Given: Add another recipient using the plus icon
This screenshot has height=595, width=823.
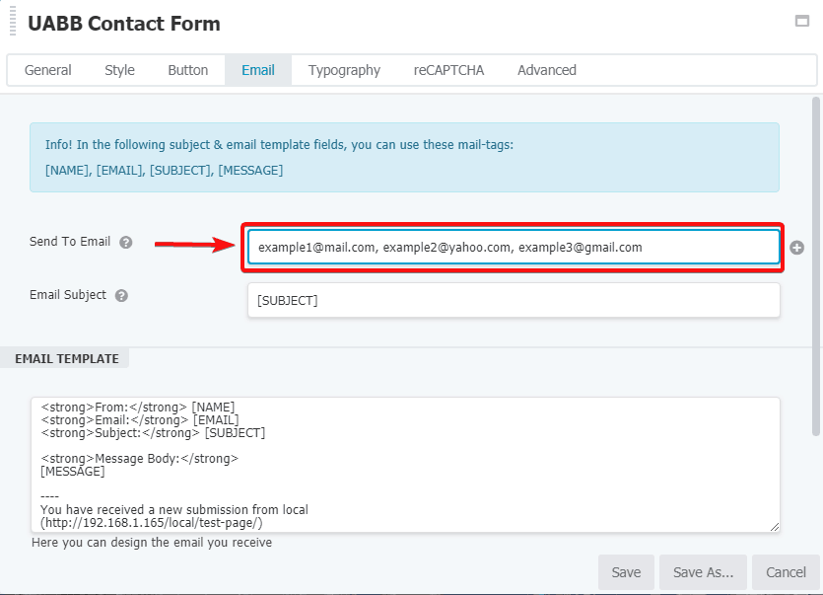Looking at the screenshot, I should (796, 248).
